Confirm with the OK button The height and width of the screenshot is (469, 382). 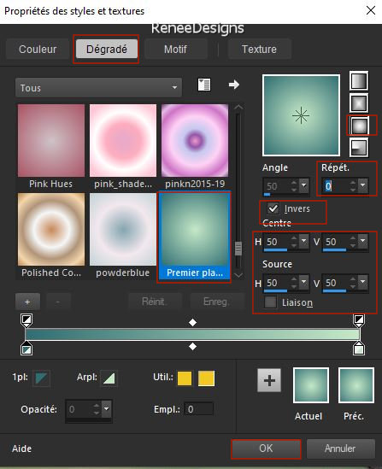click(x=266, y=448)
